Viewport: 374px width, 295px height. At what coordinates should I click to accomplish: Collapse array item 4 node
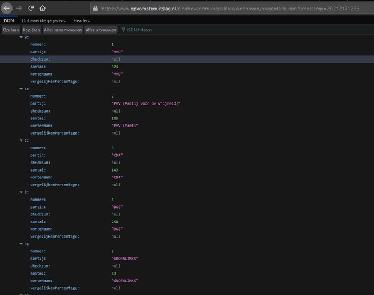coord(21,244)
